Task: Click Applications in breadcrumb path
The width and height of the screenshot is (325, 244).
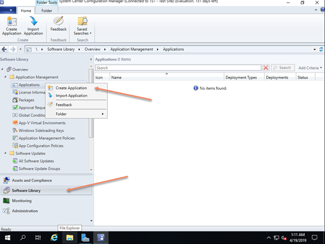Action: 173,49
